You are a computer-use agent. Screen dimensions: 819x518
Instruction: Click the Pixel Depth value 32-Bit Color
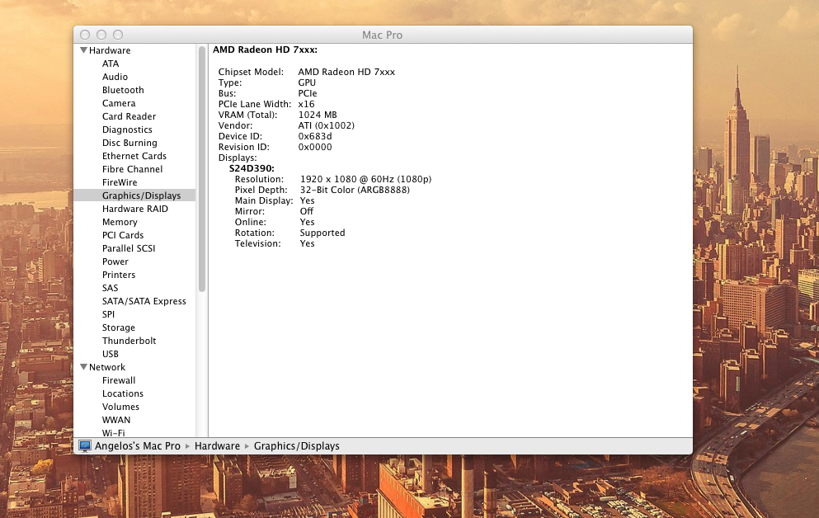(x=327, y=190)
